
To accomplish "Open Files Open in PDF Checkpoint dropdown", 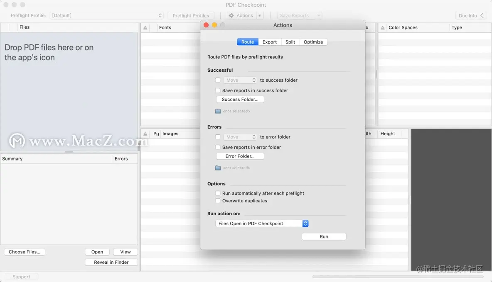I will [x=262, y=224].
